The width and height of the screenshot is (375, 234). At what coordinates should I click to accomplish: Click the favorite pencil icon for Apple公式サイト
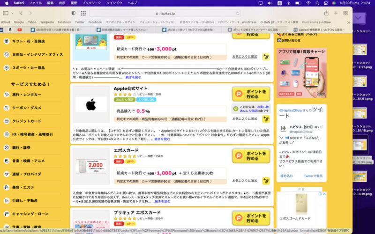click(x=266, y=119)
